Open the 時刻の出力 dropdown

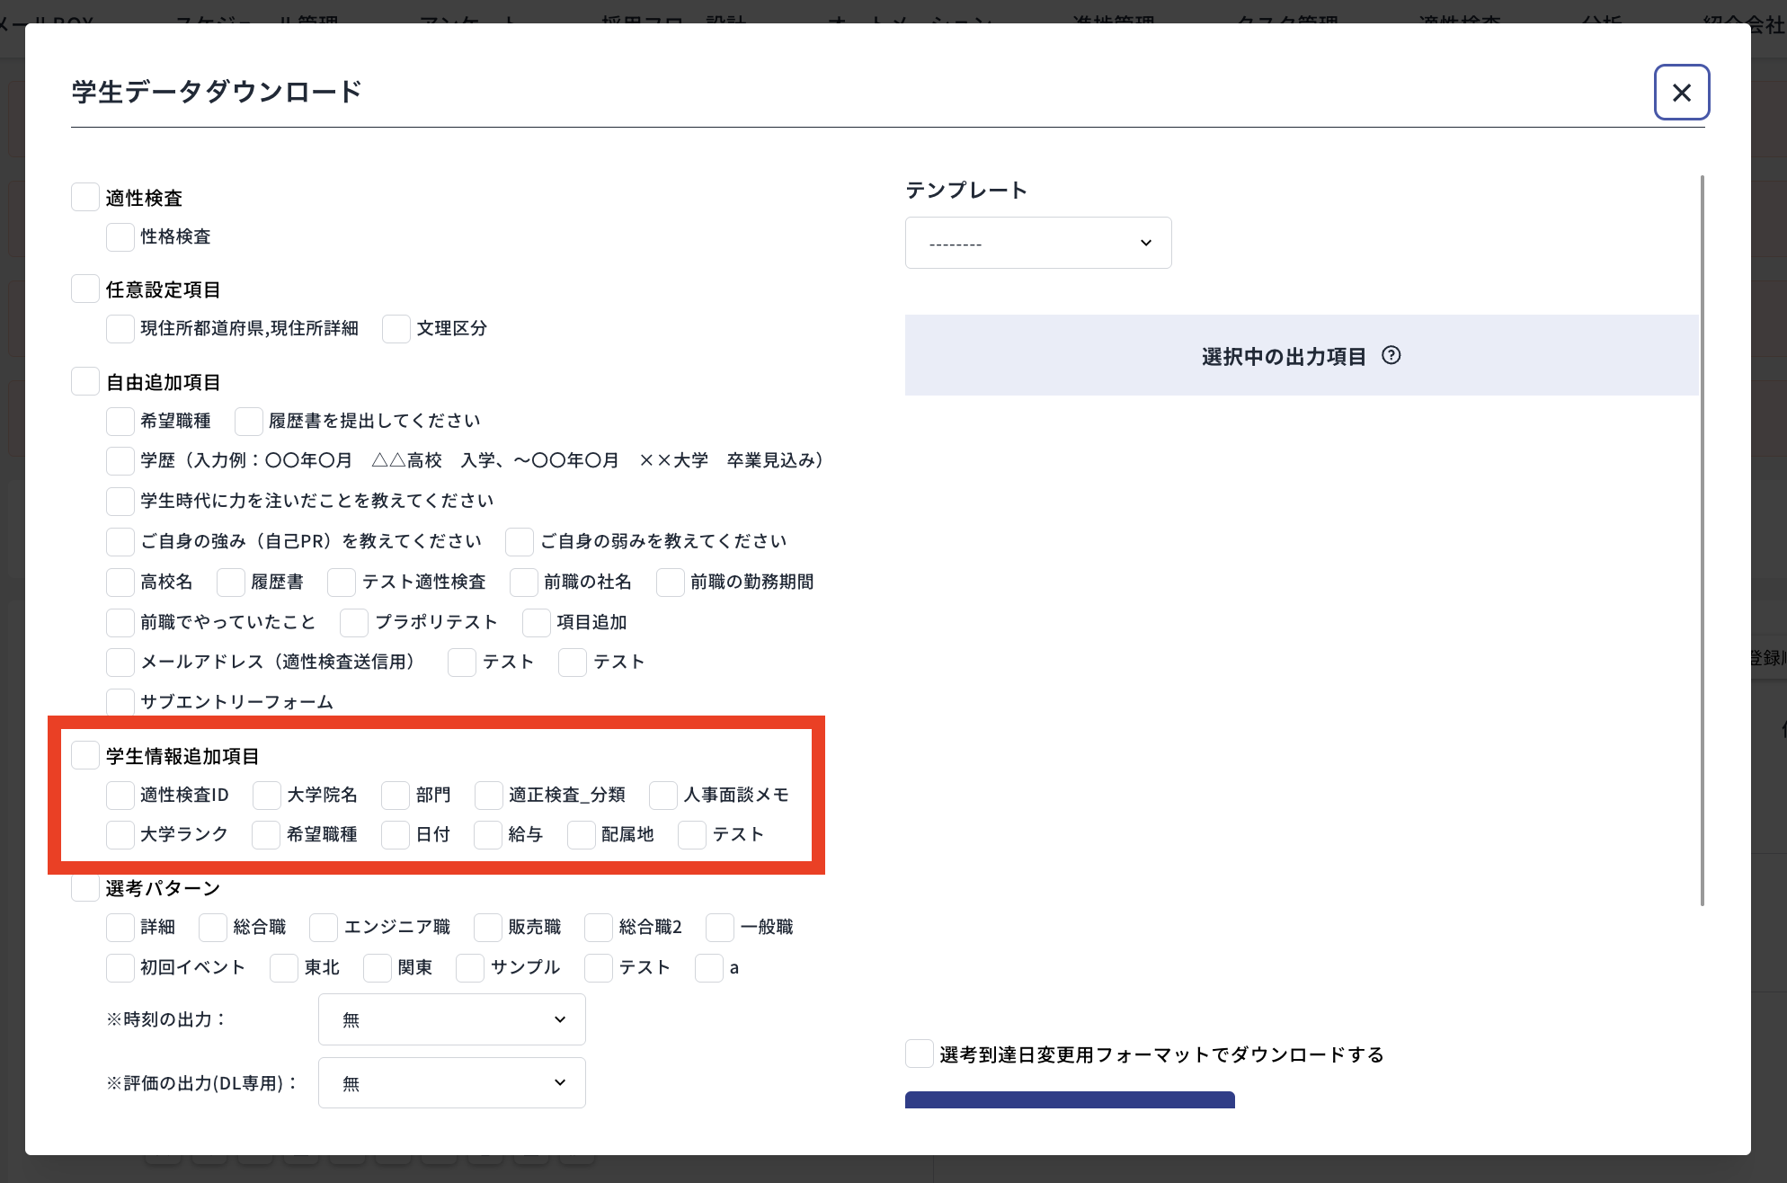pyautogui.click(x=451, y=1018)
